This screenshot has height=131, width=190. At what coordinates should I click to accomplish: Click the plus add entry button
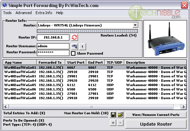coord(113,123)
